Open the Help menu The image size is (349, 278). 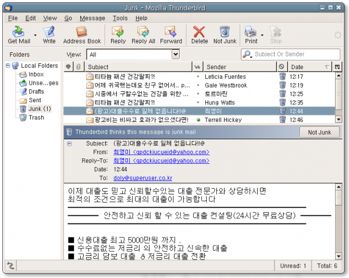[141, 18]
